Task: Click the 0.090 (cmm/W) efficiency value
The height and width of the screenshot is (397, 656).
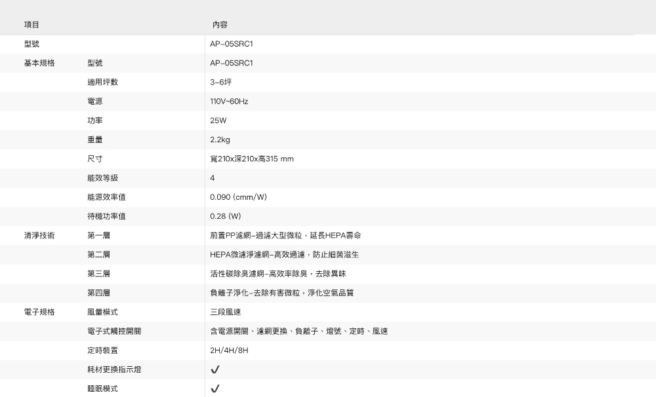Action: pyautogui.click(x=238, y=197)
